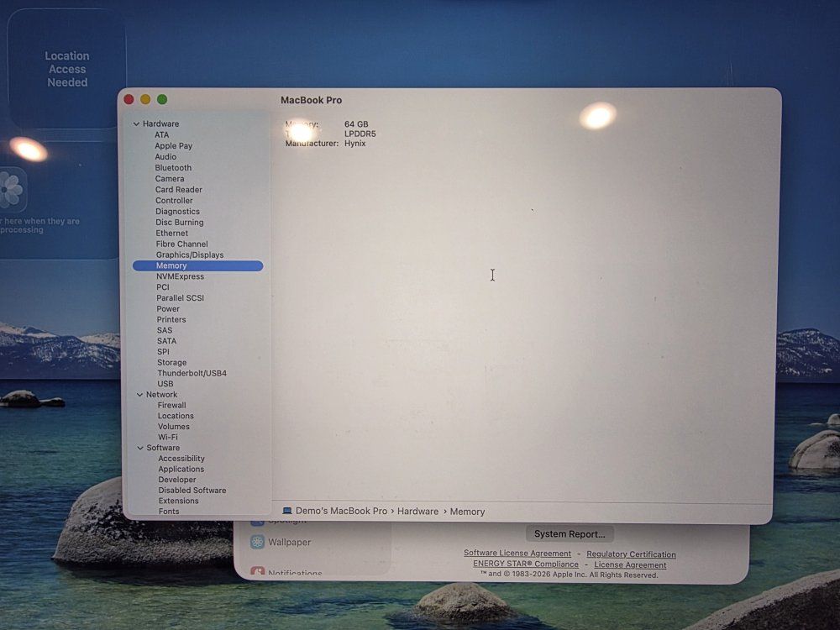This screenshot has height=630, width=840.
Task: Click the Location Access Needed widget
Action: (67, 69)
